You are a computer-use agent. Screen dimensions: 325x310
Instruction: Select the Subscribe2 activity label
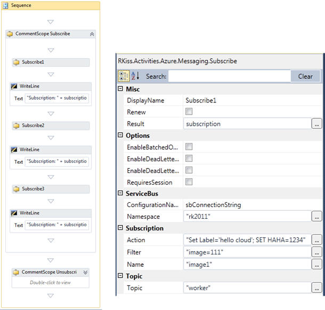(33, 125)
